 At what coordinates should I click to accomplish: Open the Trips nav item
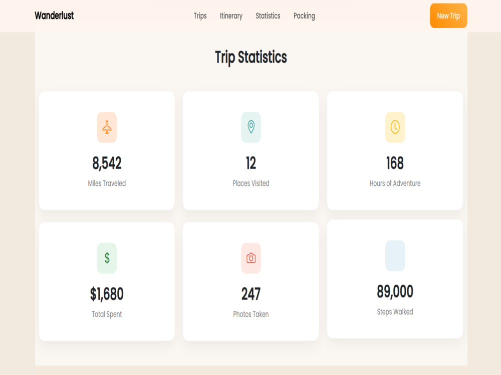coord(200,16)
